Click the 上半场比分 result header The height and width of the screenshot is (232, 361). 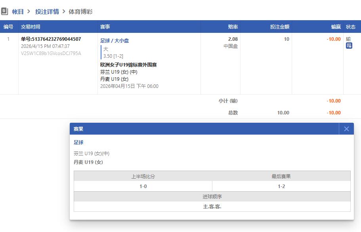point(143,176)
